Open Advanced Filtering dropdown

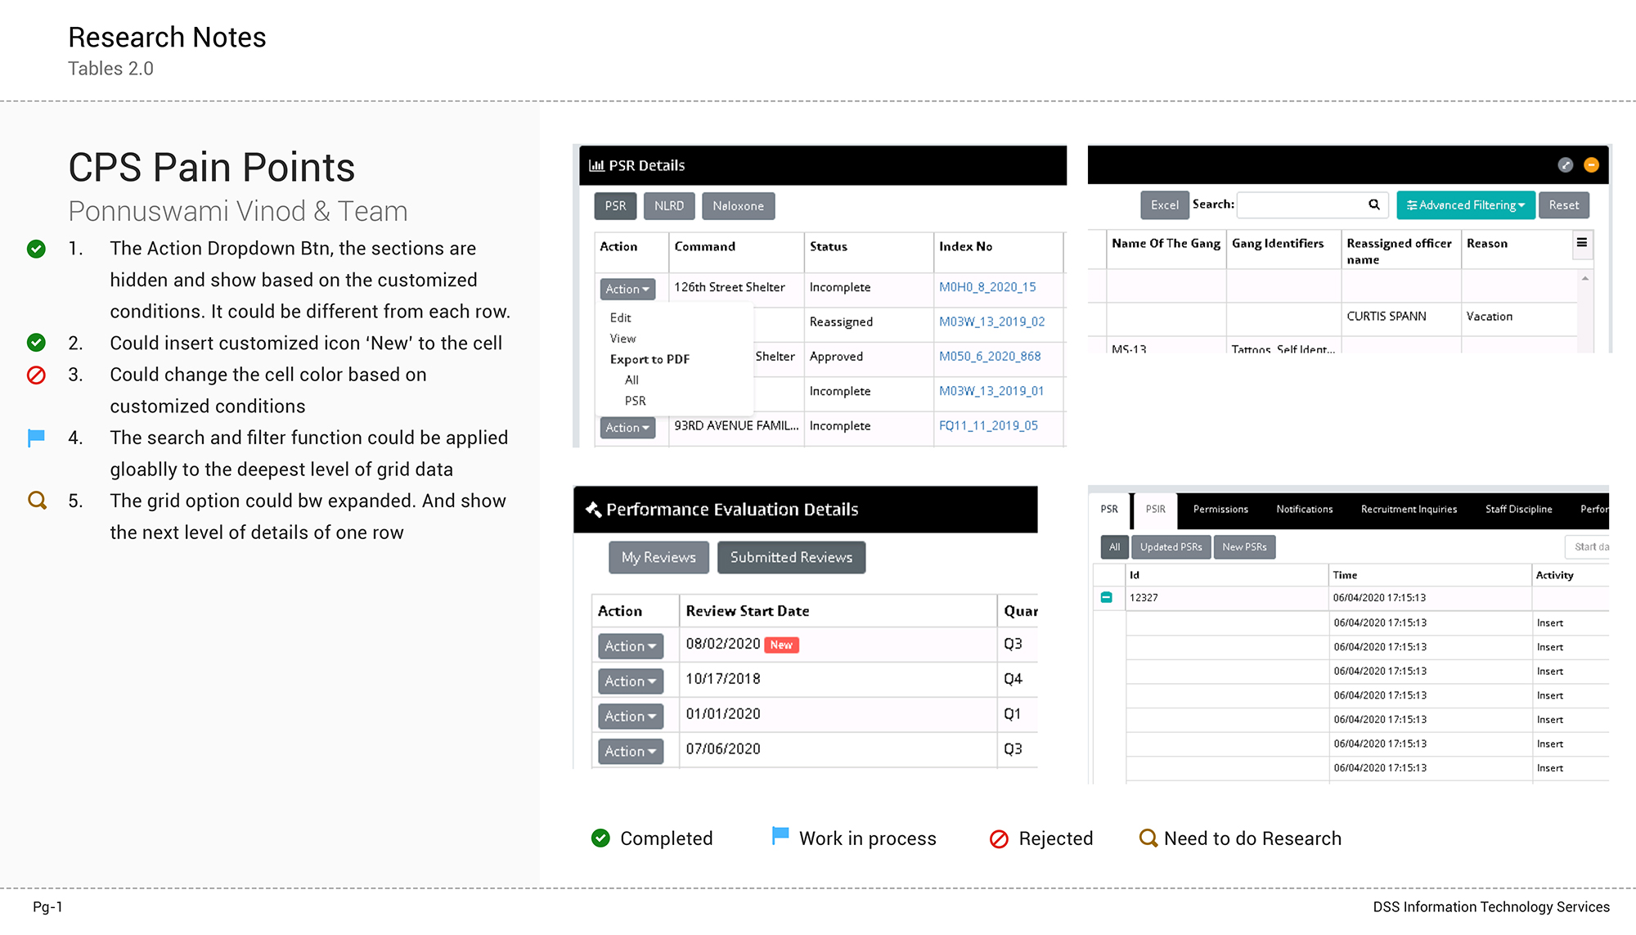click(1465, 205)
